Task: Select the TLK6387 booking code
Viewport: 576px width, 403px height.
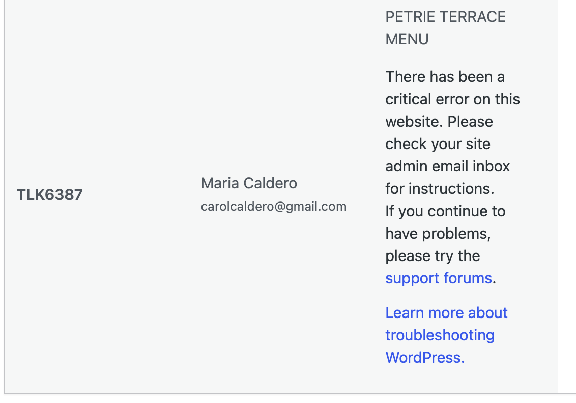Action: [49, 195]
